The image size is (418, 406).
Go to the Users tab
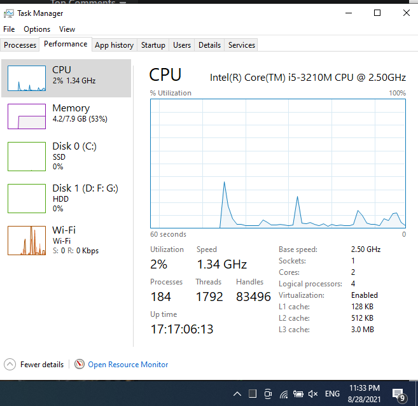point(182,45)
